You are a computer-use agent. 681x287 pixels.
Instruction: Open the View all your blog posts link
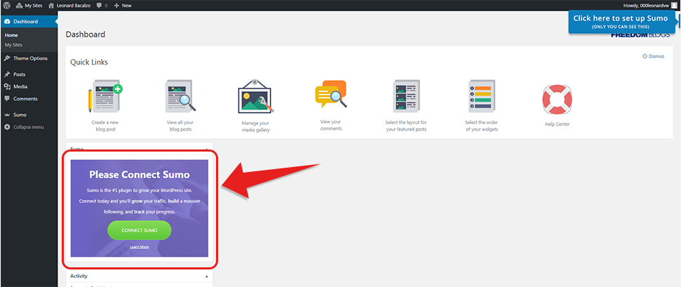pos(180,126)
